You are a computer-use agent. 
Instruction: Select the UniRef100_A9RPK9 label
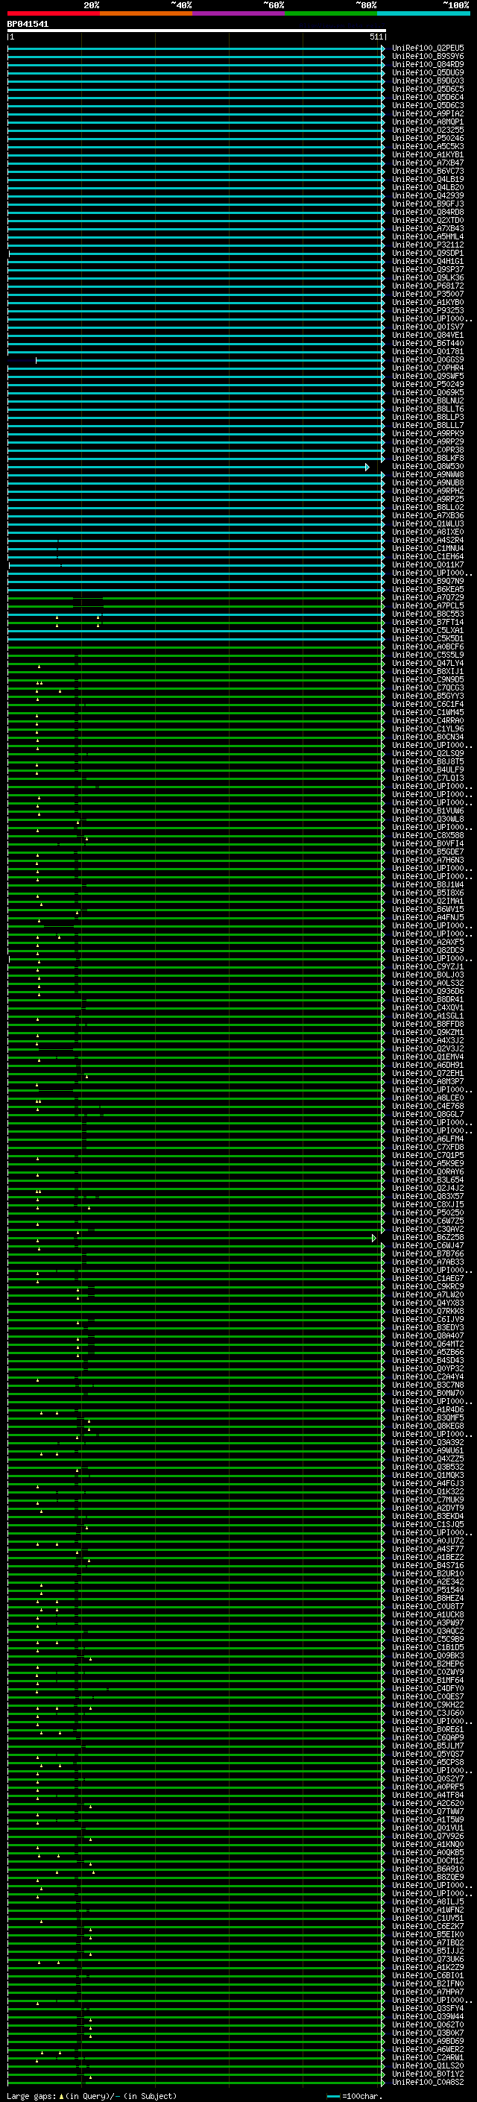pyautogui.click(x=428, y=434)
